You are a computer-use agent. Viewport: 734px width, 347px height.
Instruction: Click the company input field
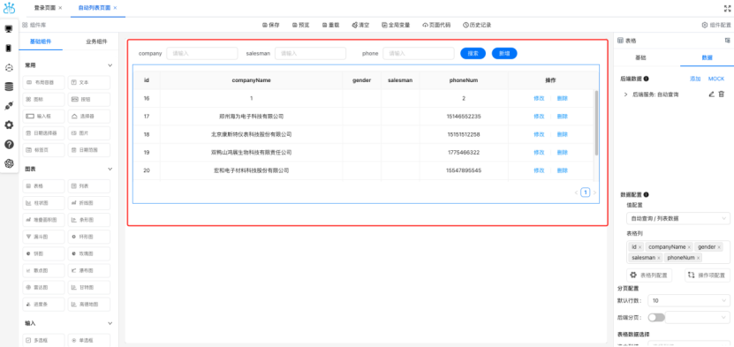click(x=202, y=53)
